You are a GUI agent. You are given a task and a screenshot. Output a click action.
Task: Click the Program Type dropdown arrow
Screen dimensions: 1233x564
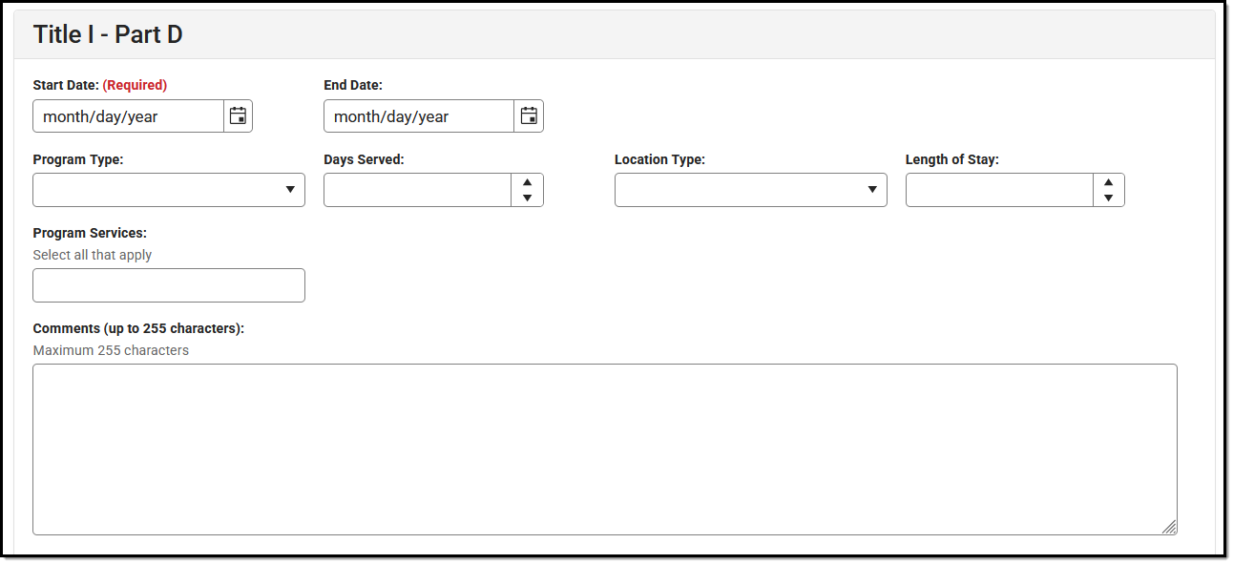[291, 190]
